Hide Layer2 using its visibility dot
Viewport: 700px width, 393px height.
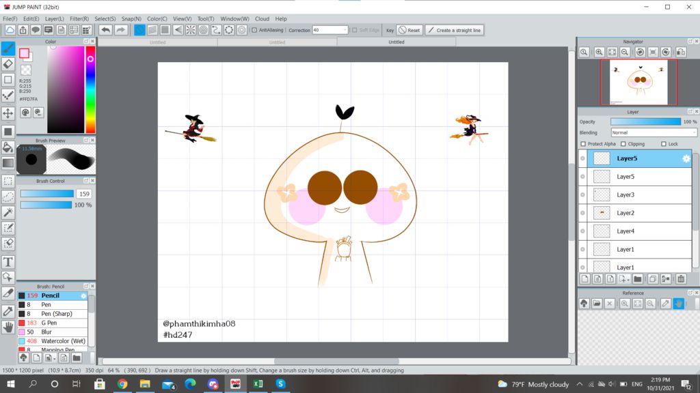coord(582,213)
